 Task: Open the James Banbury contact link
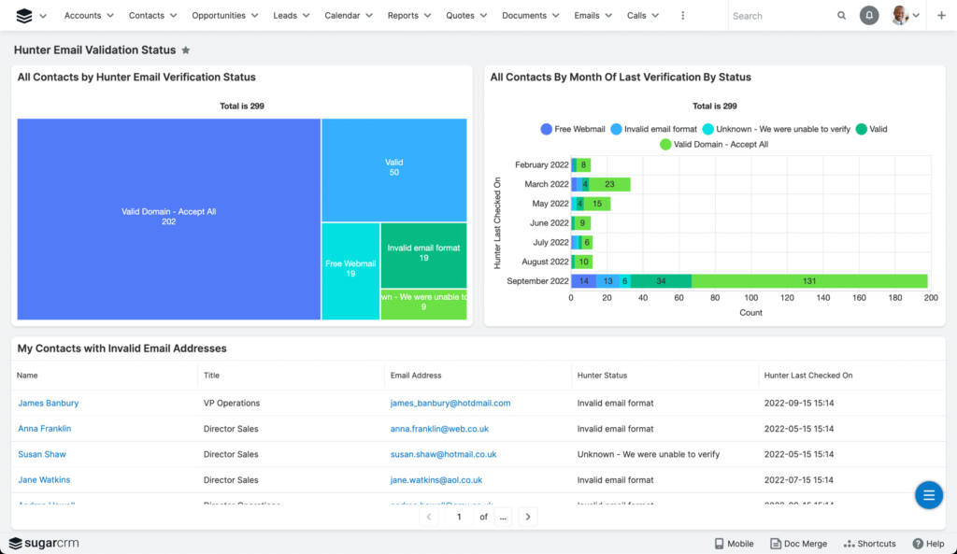pos(48,404)
